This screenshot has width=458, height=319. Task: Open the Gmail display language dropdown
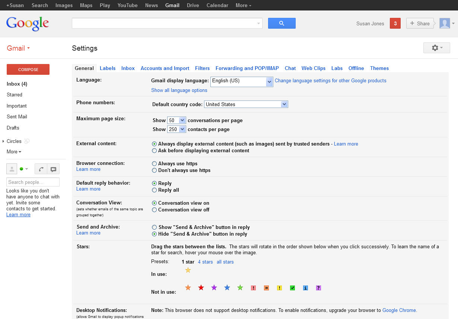click(x=242, y=82)
